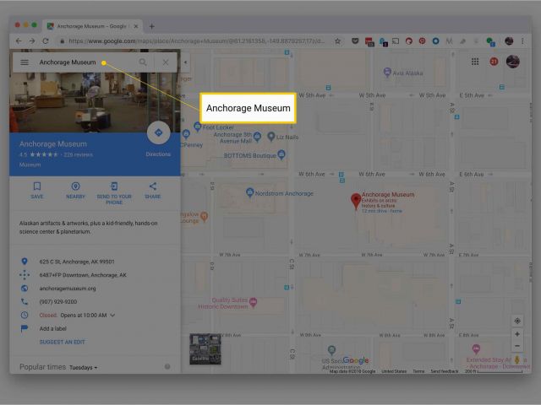The height and width of the screenshot is (405, 541).
Task: Open Google account avatar in Maps
Action: pyautogui.click(x=513, y=62)
